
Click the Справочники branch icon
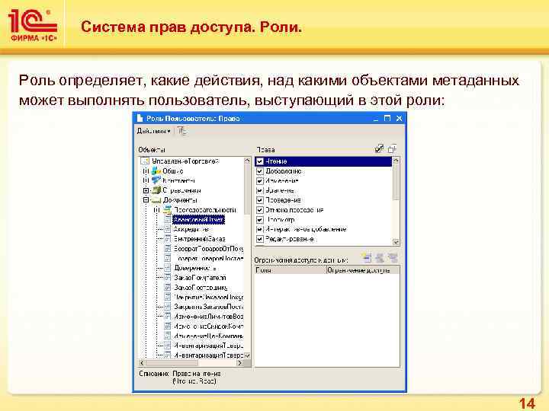coord(156,190)
